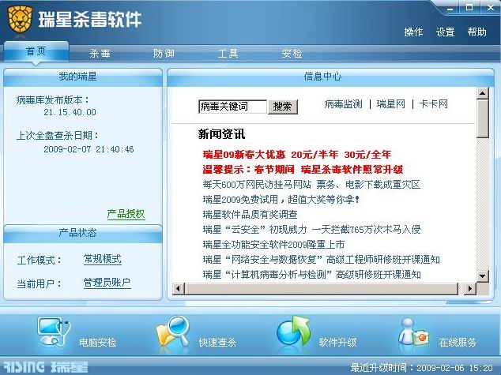Click horizontal scrollbar right arrow
Image resolution: width=501 pixels, height=375 pixels.
(469, 289)
